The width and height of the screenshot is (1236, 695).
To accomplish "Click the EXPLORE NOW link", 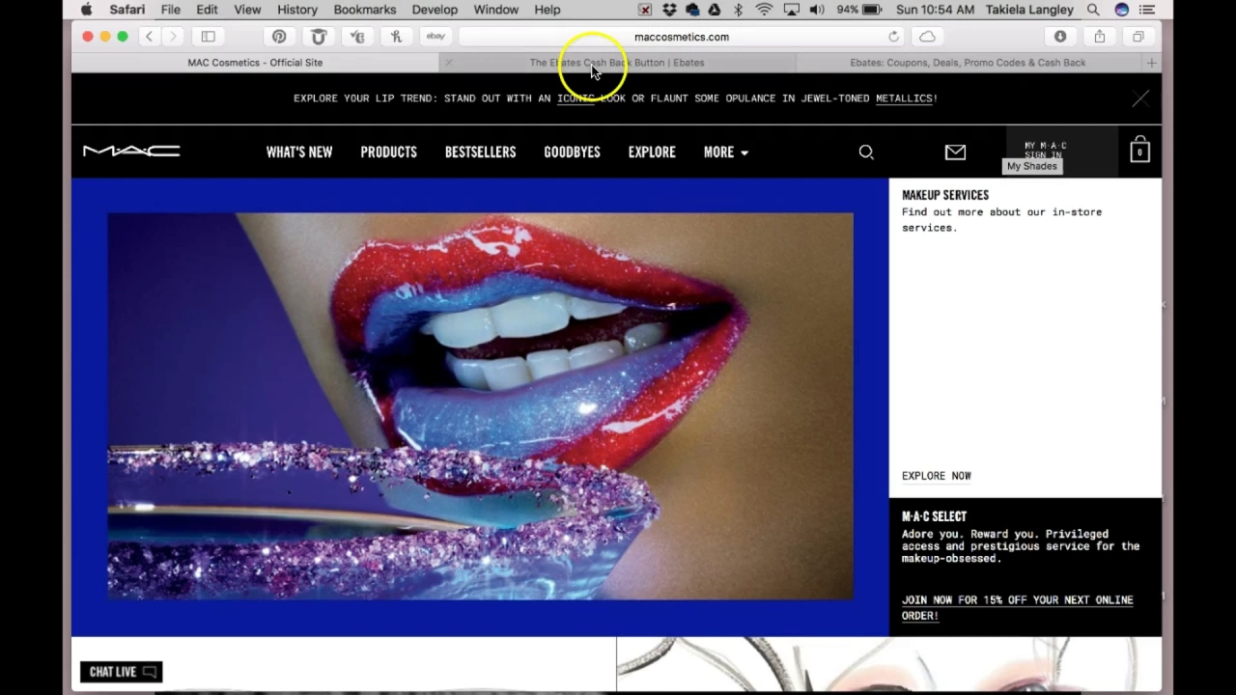I will coord(937,476).
